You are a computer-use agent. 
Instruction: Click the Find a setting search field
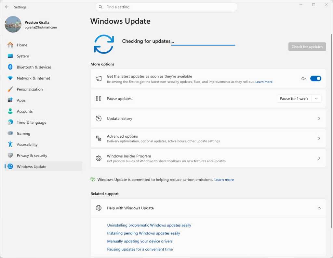(166, 7)
